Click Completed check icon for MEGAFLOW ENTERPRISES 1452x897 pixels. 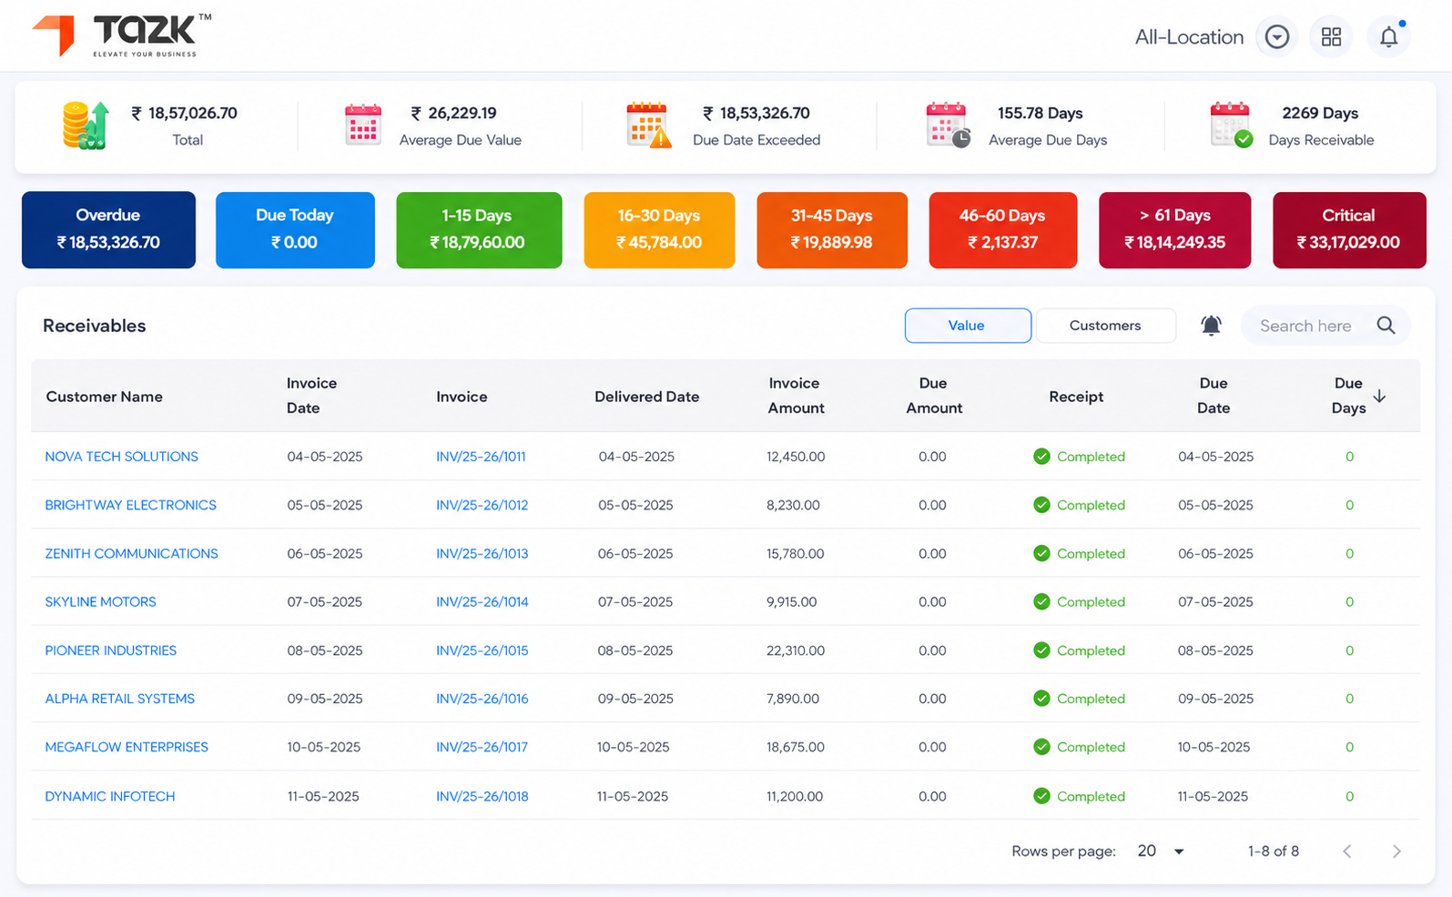tap(1041, 747)
